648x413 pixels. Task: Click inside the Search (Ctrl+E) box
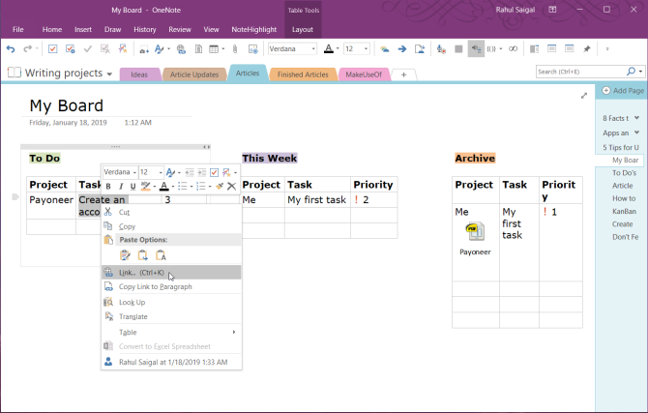(x=578, y=72)
